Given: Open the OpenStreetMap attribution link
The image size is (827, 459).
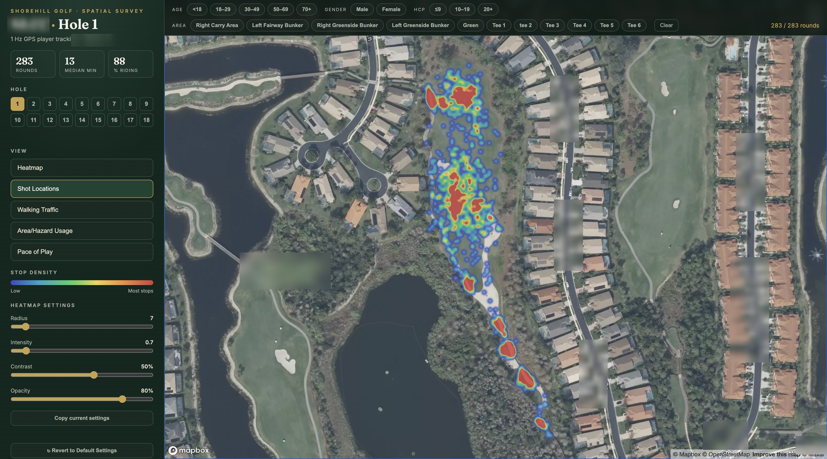Looking at the screenshot, I should click(x=726, y=454).
